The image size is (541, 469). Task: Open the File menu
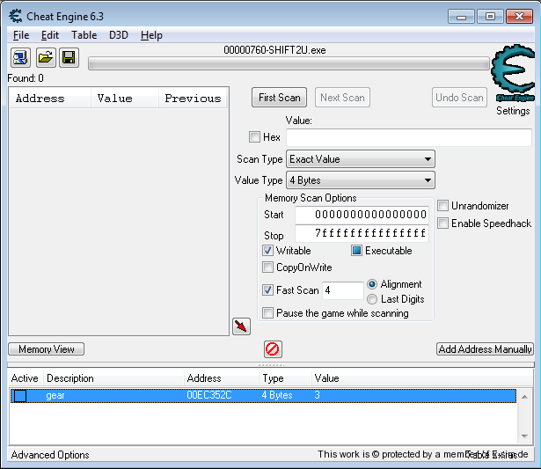(x=21, y=35)
